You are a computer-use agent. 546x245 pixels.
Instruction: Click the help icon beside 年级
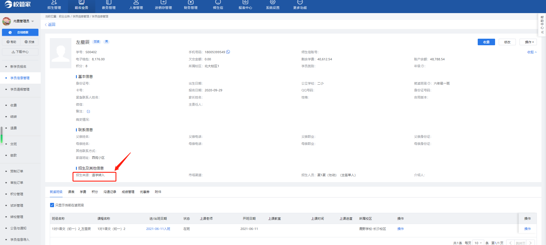(423, 66)
